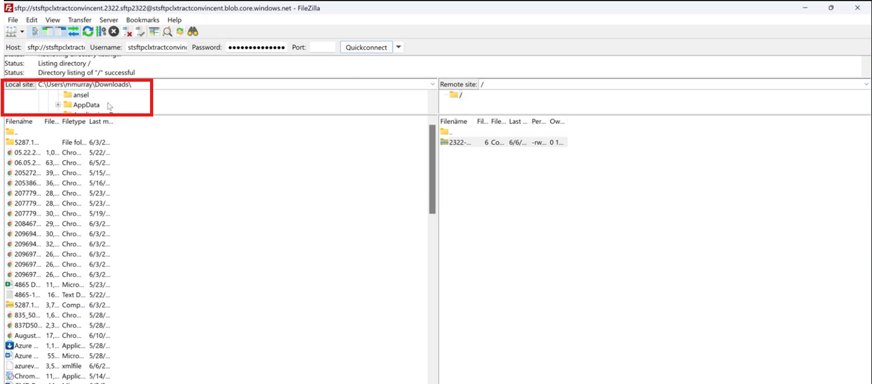Click the green refresh listings icon
This screenshot has width=872, height=384.
coord(87,31)
